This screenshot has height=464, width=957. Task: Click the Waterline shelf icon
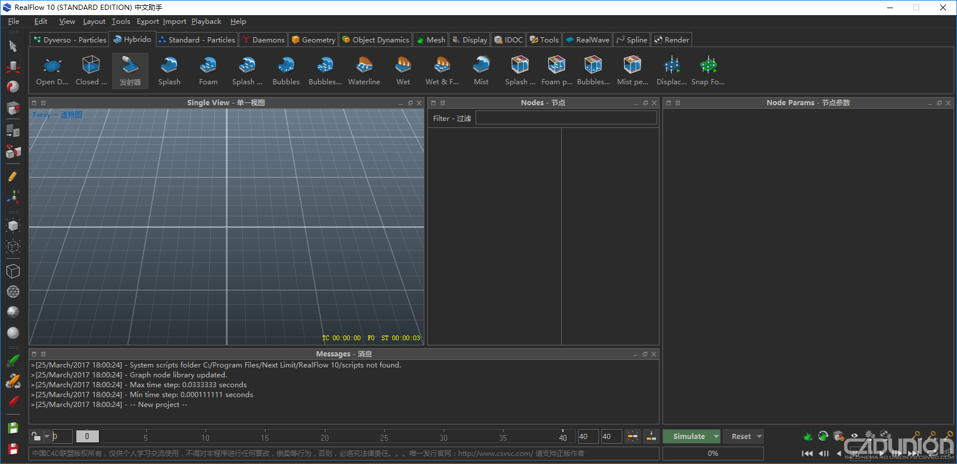[x=364, y=71]
